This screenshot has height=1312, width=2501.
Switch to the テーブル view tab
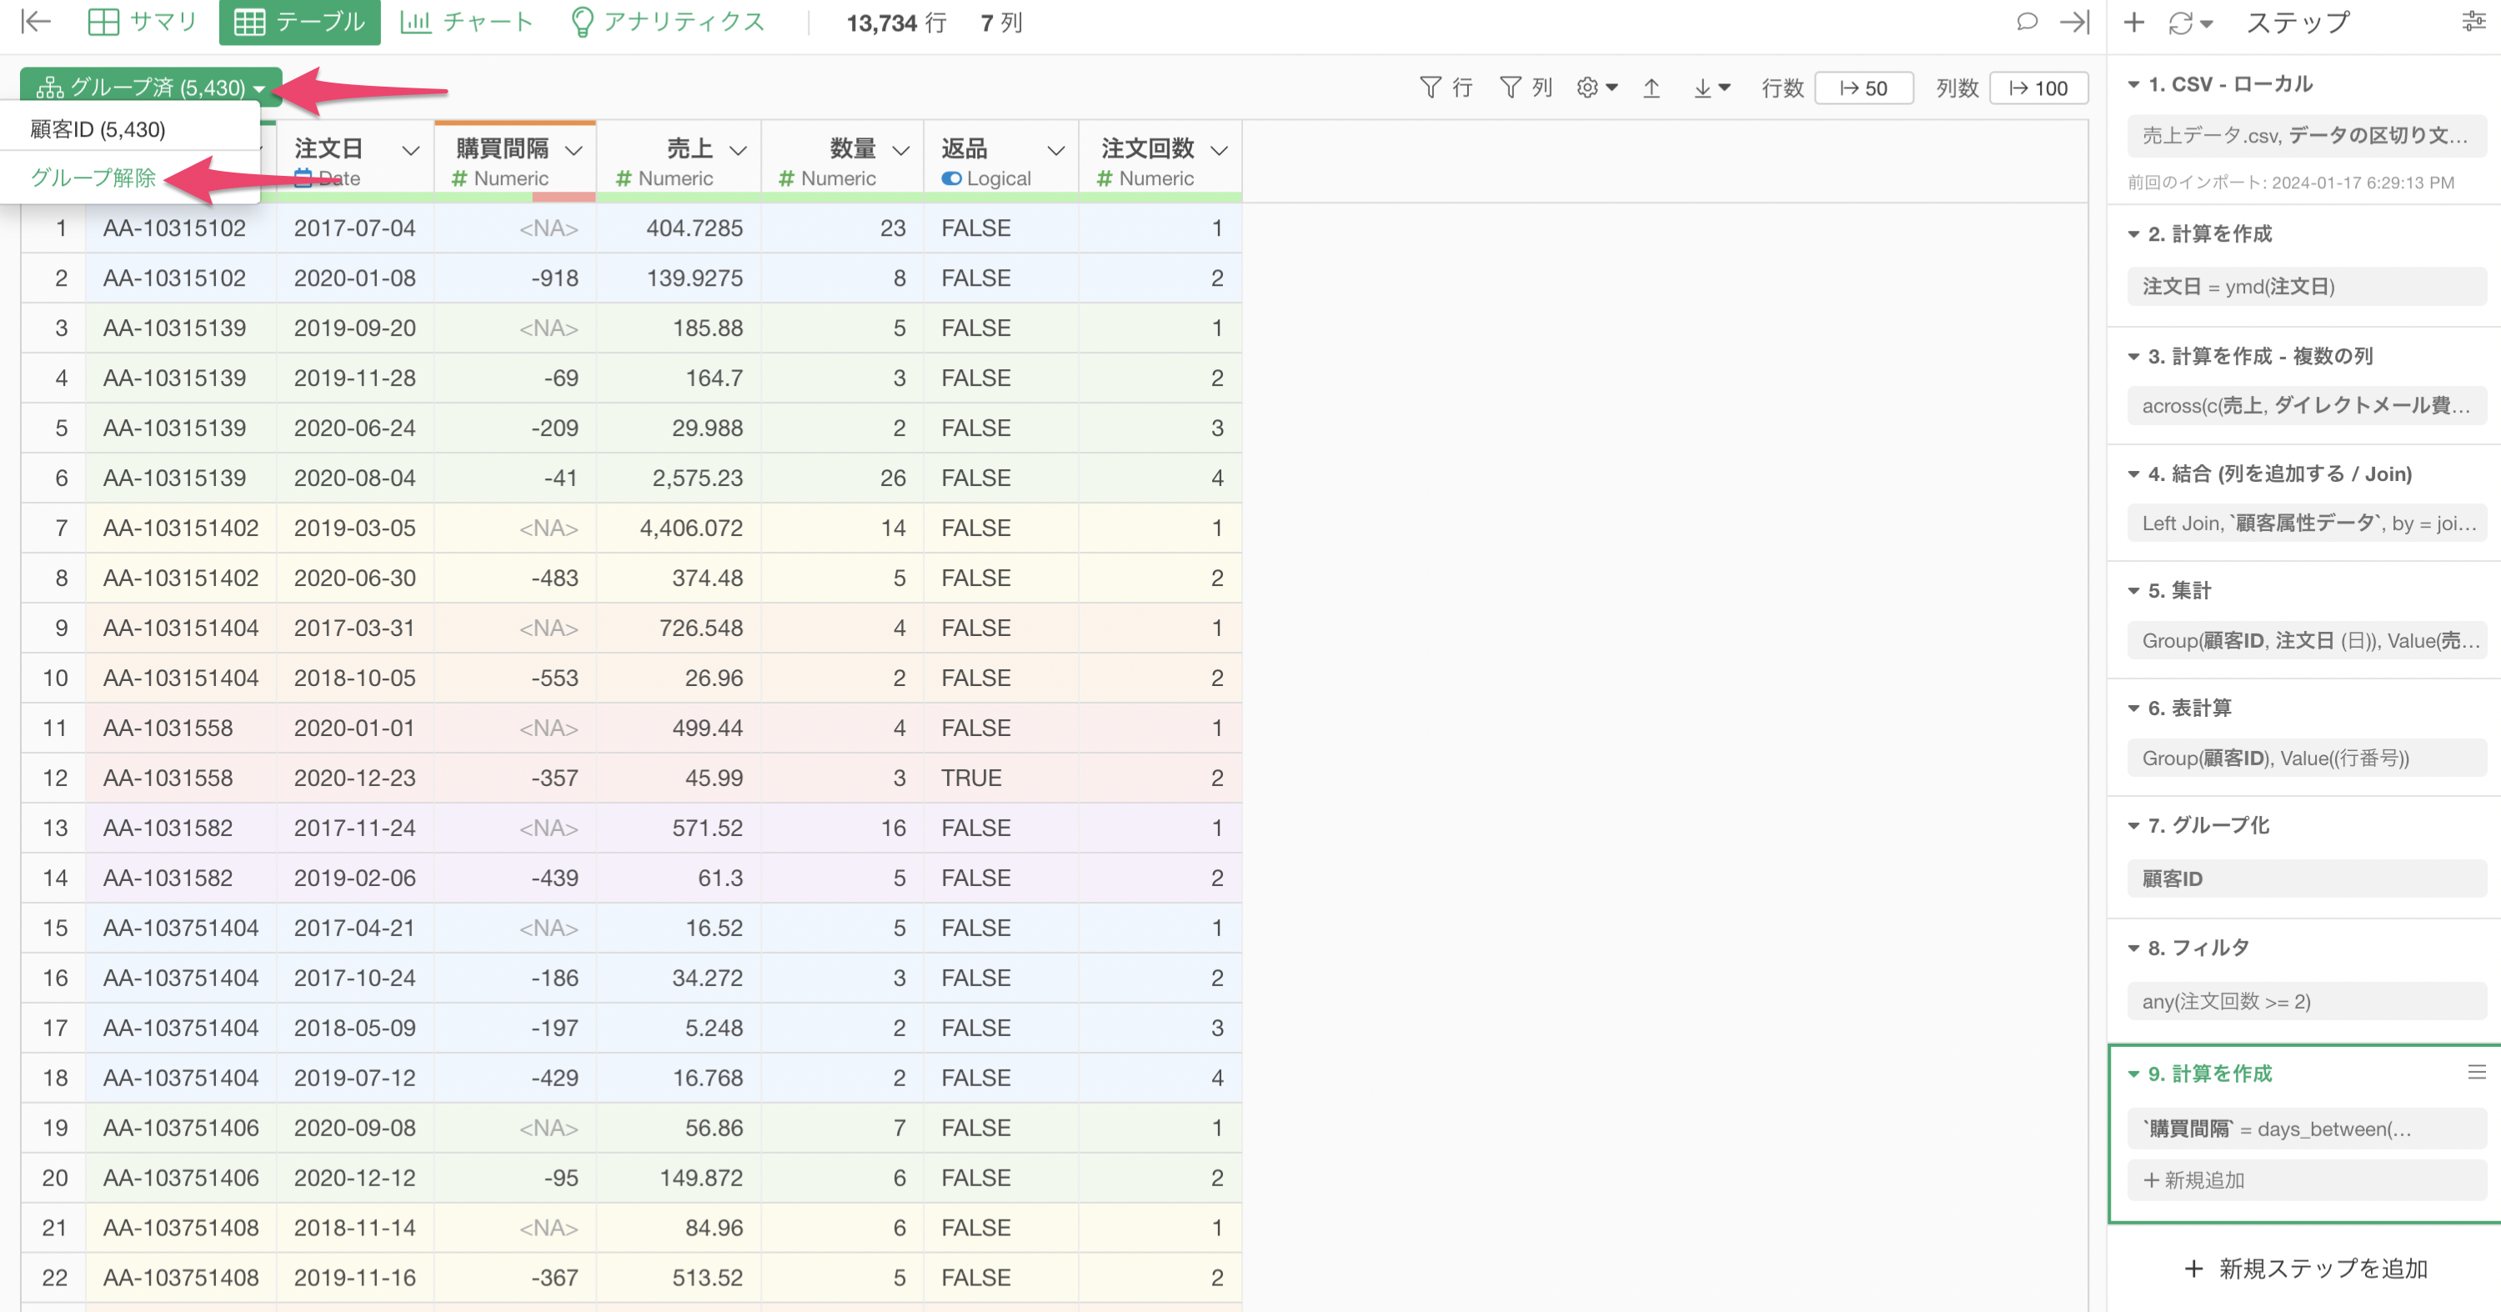[299, 22]
